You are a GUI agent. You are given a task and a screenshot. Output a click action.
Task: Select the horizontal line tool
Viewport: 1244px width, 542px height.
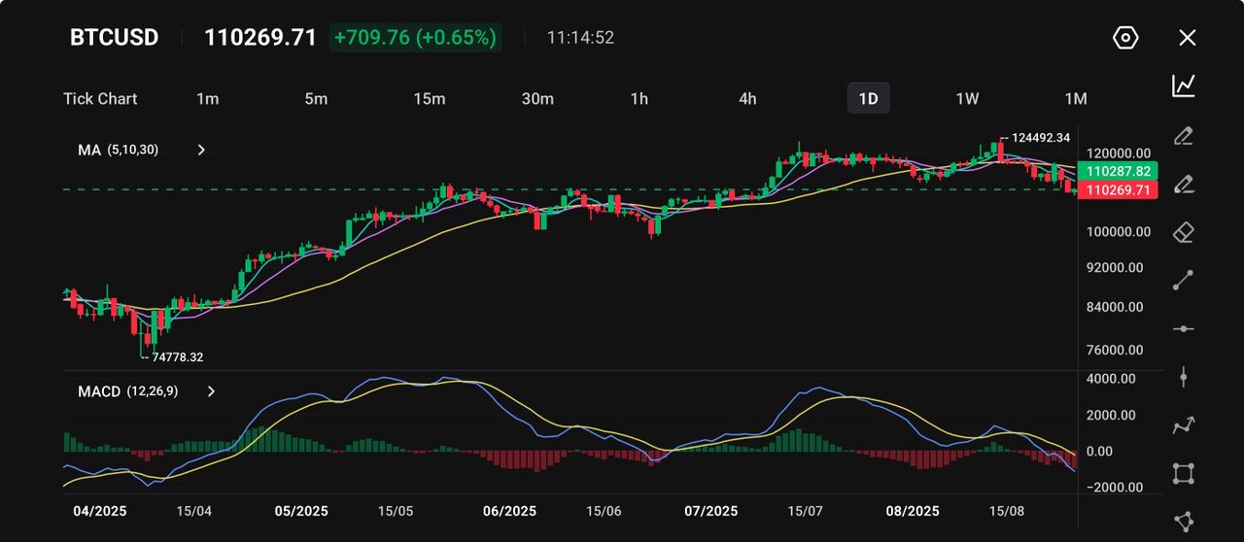[x=1183, y=329]
